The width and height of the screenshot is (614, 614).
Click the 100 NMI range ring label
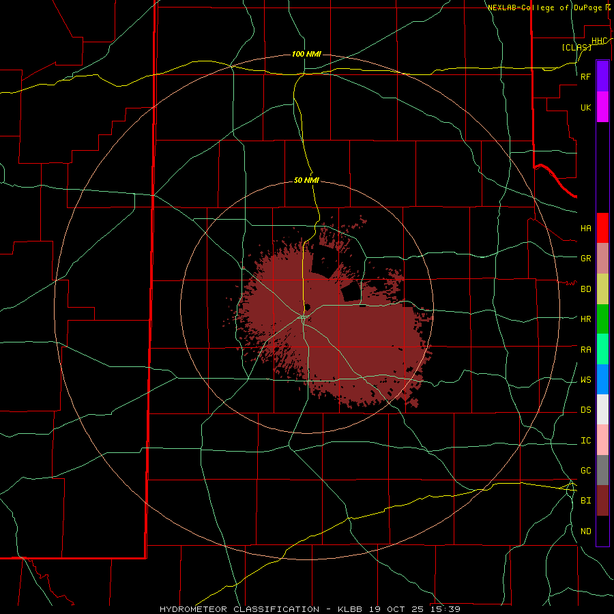[306, 54]
